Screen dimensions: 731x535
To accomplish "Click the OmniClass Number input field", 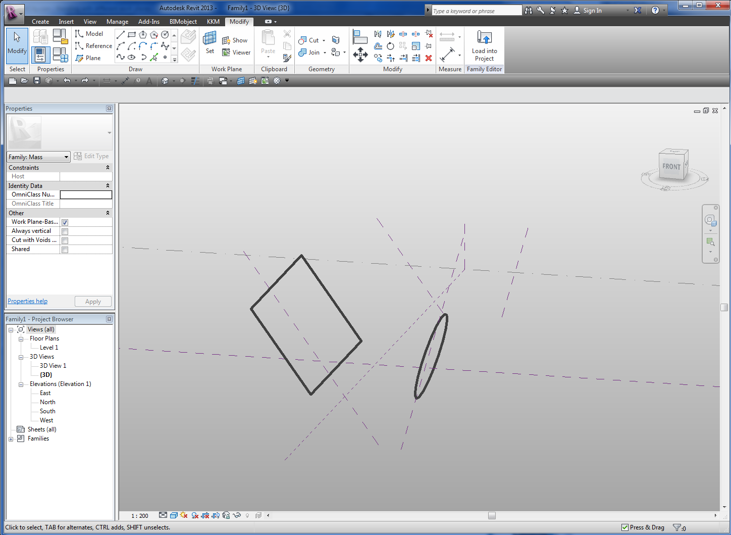I will [86, 194].
